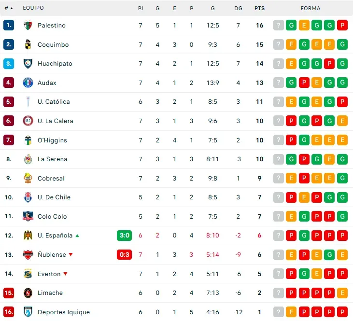Click the Palestino club crest icon
The width and height of the screenshot is (353, 321).
pos(28,26)
